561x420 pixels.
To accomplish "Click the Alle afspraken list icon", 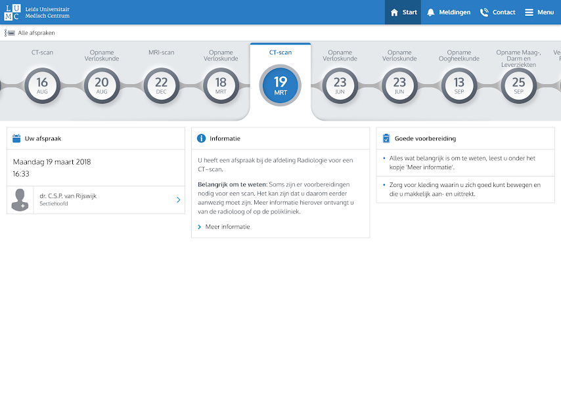I will pyautogui.click(x=10, y=33).
